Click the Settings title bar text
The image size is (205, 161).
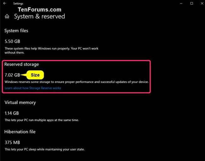[18, 3]
